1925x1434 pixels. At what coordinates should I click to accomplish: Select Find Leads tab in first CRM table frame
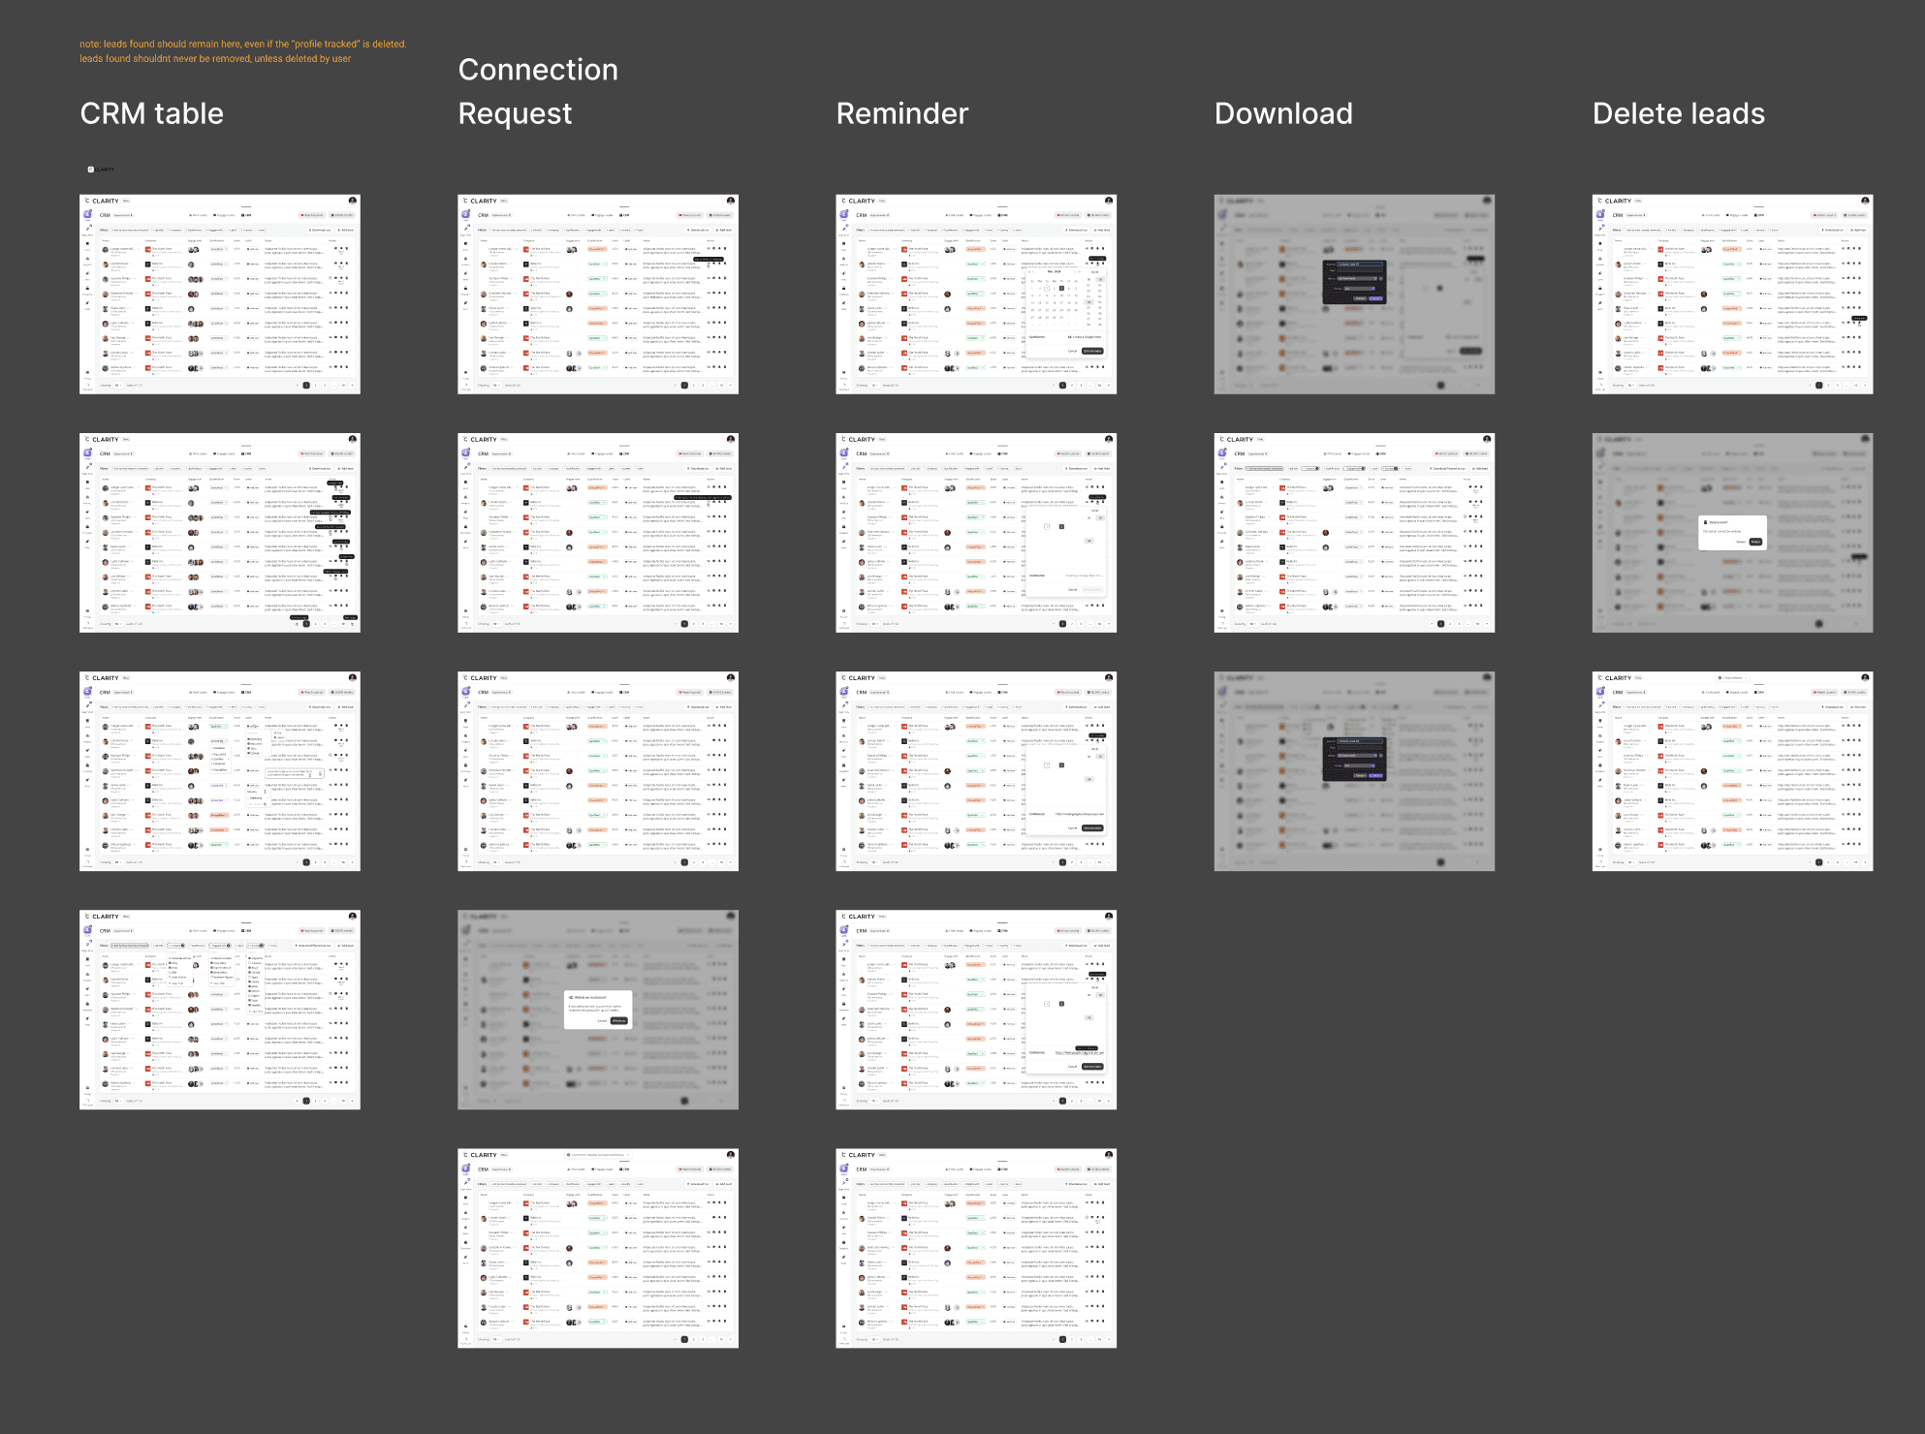point(198,215)
